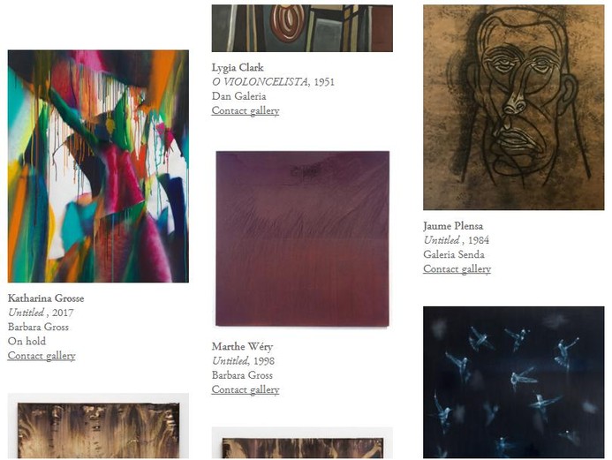612x460 pixels.
Task: View the dark blue birds painting
Action: (x=514, y=382)
